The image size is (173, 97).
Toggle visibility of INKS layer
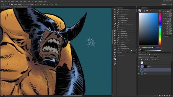[139, 63]
